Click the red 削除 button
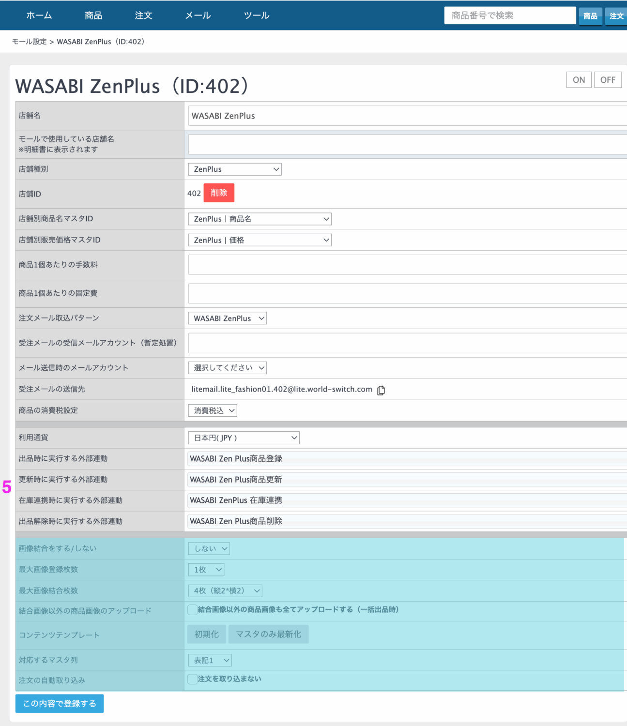627x726 pixels. [x=219, y=193]
